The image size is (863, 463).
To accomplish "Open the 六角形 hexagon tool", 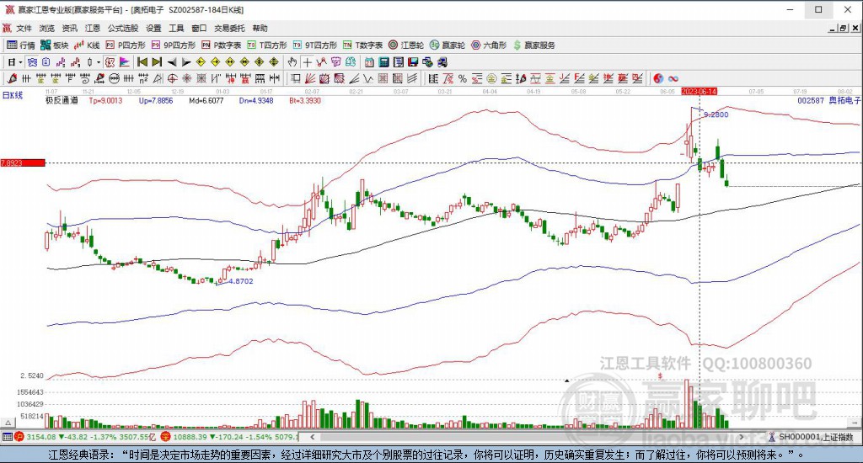I will [489, 45].
